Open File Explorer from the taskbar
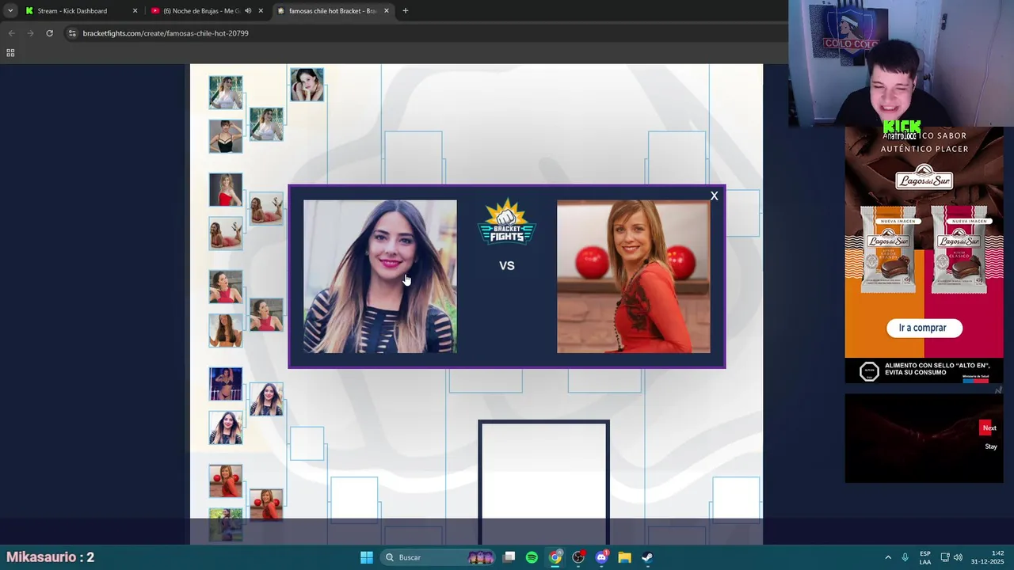 point(624,557)
